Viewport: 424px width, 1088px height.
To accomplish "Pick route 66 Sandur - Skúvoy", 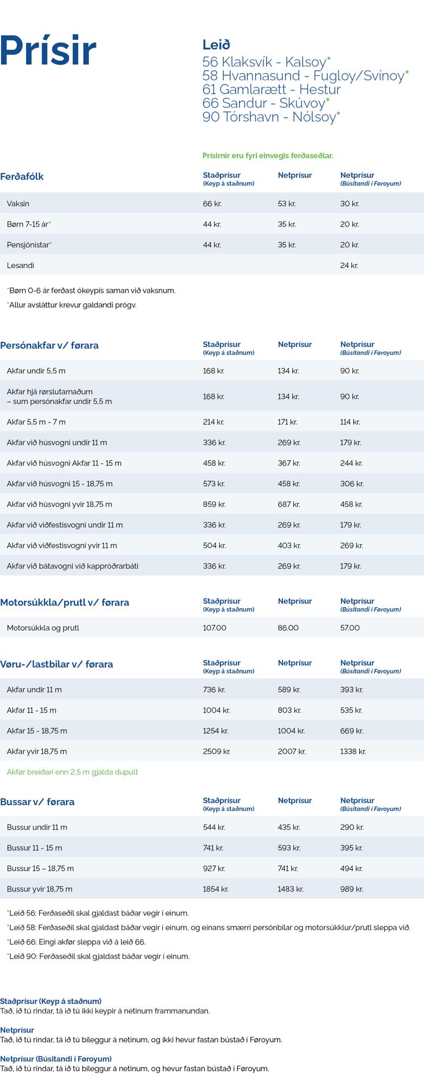I will (265, 103).
